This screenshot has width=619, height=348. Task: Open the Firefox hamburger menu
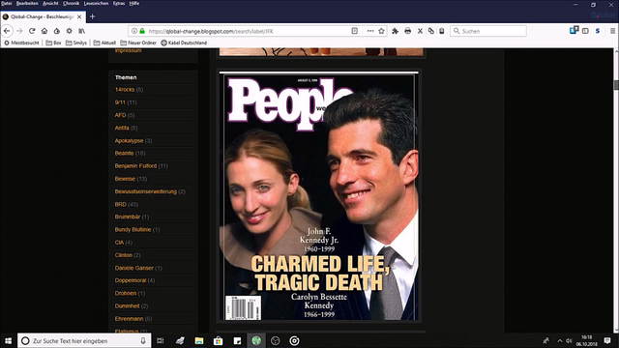(x=612, y=31)
